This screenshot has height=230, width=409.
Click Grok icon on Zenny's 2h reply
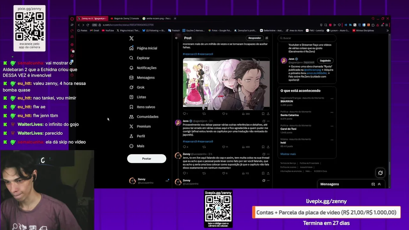click(x=264, y=154)
